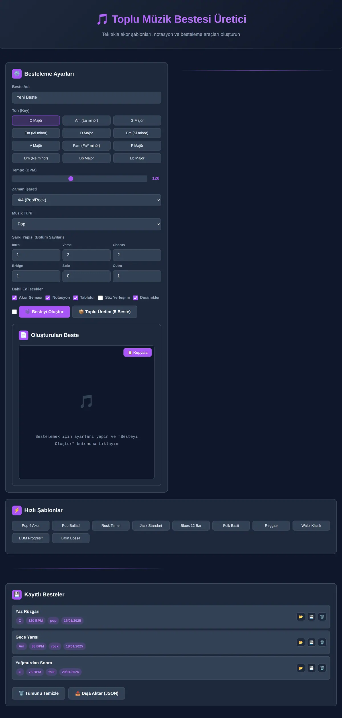The width and height of the screenshot is (342, 718).
Task: Tick the checkbox left of Besteyi Oluştur
Action: pos(15,312)
